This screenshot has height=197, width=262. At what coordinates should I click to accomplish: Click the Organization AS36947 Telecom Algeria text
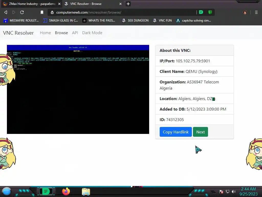189,85
